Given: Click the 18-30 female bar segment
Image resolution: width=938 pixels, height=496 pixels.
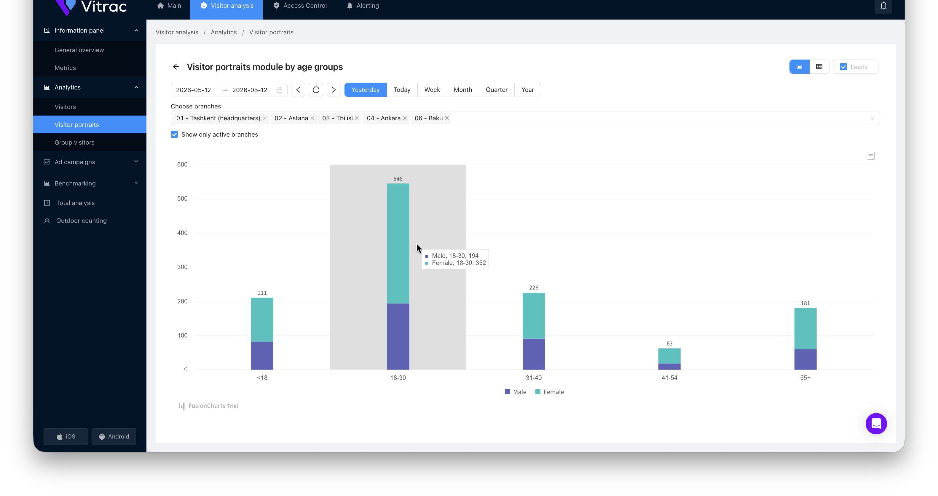Looking at the screenshot, I should coord(398,244).
